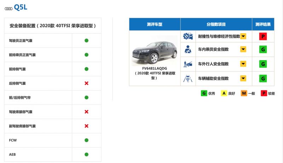Click the Q5L model title

coord(21,7)
